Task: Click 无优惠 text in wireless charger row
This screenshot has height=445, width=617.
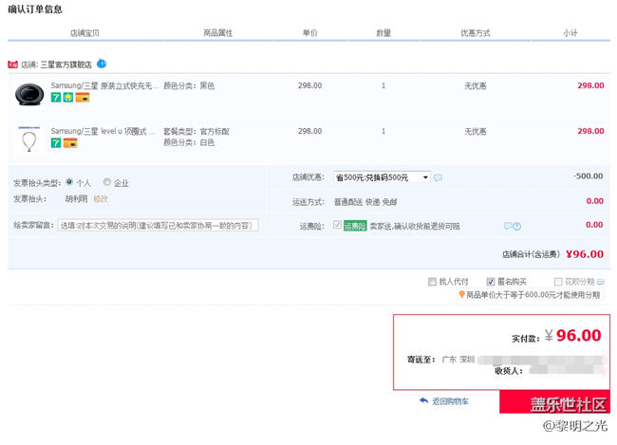Action: [x=476, y=85]
